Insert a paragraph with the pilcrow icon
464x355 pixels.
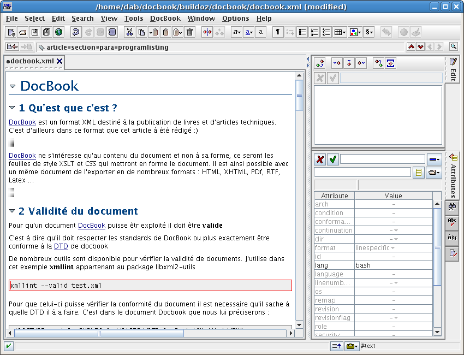pos(278,32)
